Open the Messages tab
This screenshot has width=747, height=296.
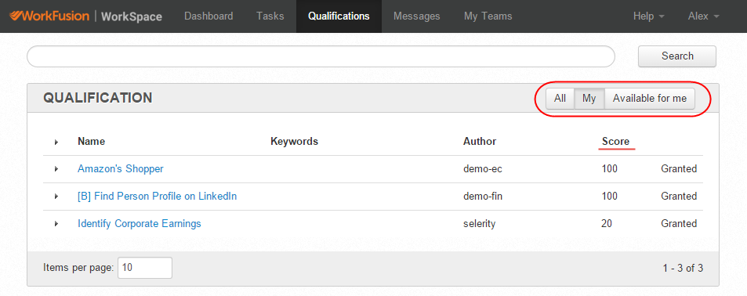417,16
